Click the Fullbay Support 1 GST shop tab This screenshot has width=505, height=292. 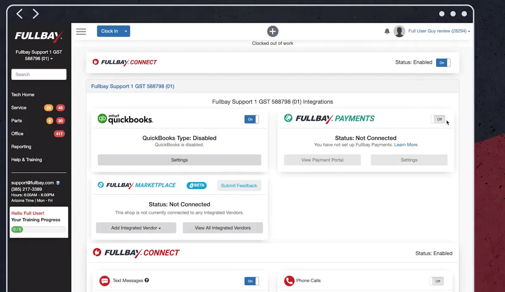pos(133,86)
